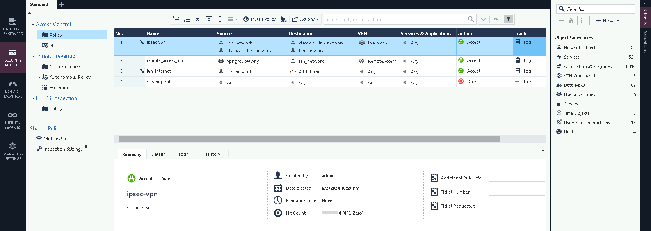Click the Add Rule Below toolbar icon

(x=187, y=19)
